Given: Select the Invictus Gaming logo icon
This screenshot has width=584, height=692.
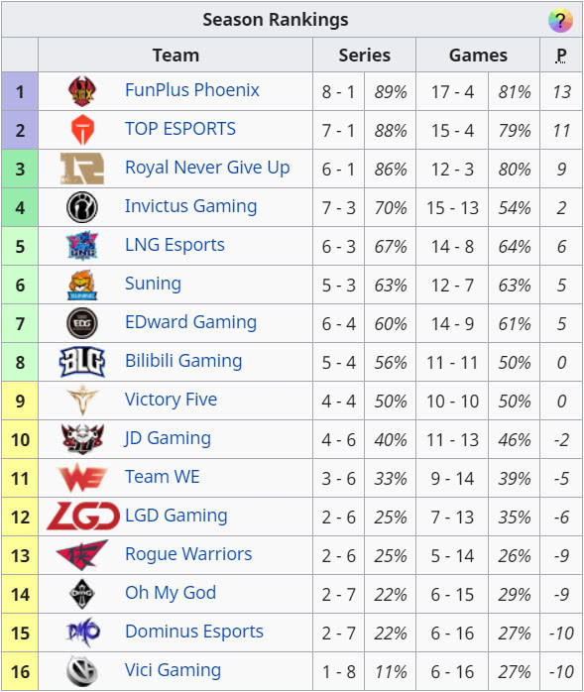Looking at the screenshot, I should 82,207.
